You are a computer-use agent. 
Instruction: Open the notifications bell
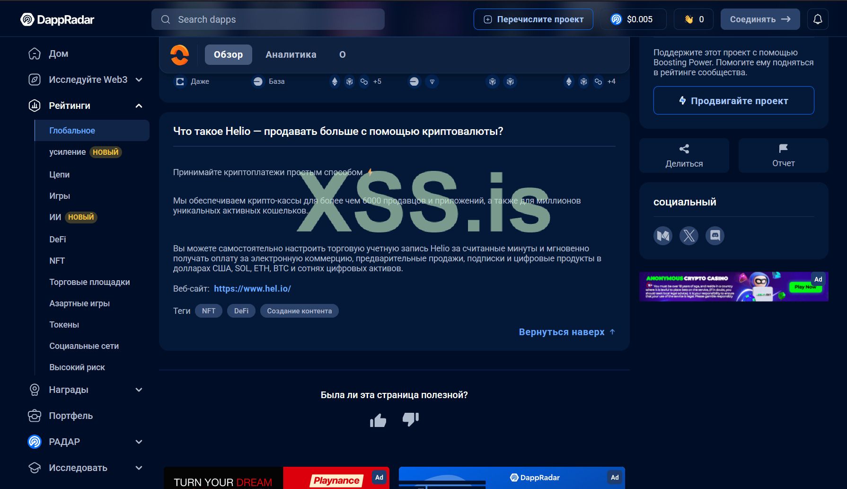(818, 19)
